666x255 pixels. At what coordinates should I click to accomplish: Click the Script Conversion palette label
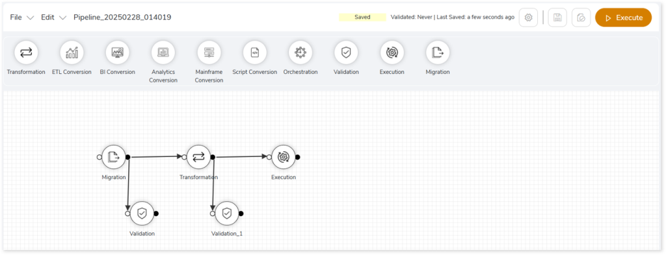coord(255,72)
